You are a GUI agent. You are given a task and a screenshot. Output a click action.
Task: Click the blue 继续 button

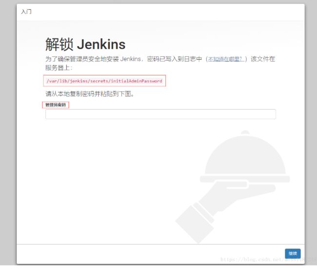click(x=293, y=253)
